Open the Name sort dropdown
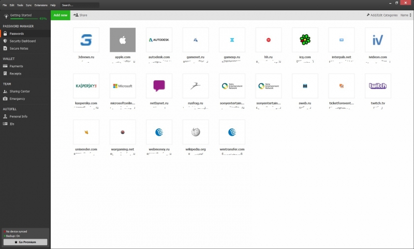 tap(406, 16)
